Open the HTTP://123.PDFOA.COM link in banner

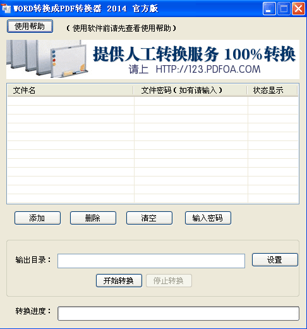tap(208, 69)
